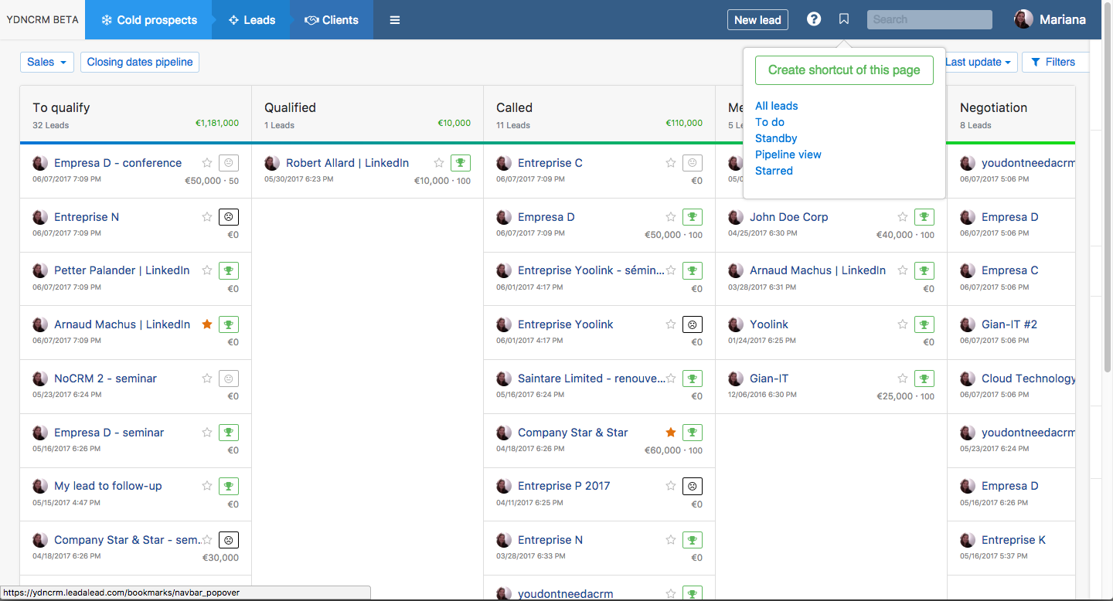Click the trophy icon on Robert Allard lead
The height and width of the screenshot is (601, 1113).
(x=460, y=163)
